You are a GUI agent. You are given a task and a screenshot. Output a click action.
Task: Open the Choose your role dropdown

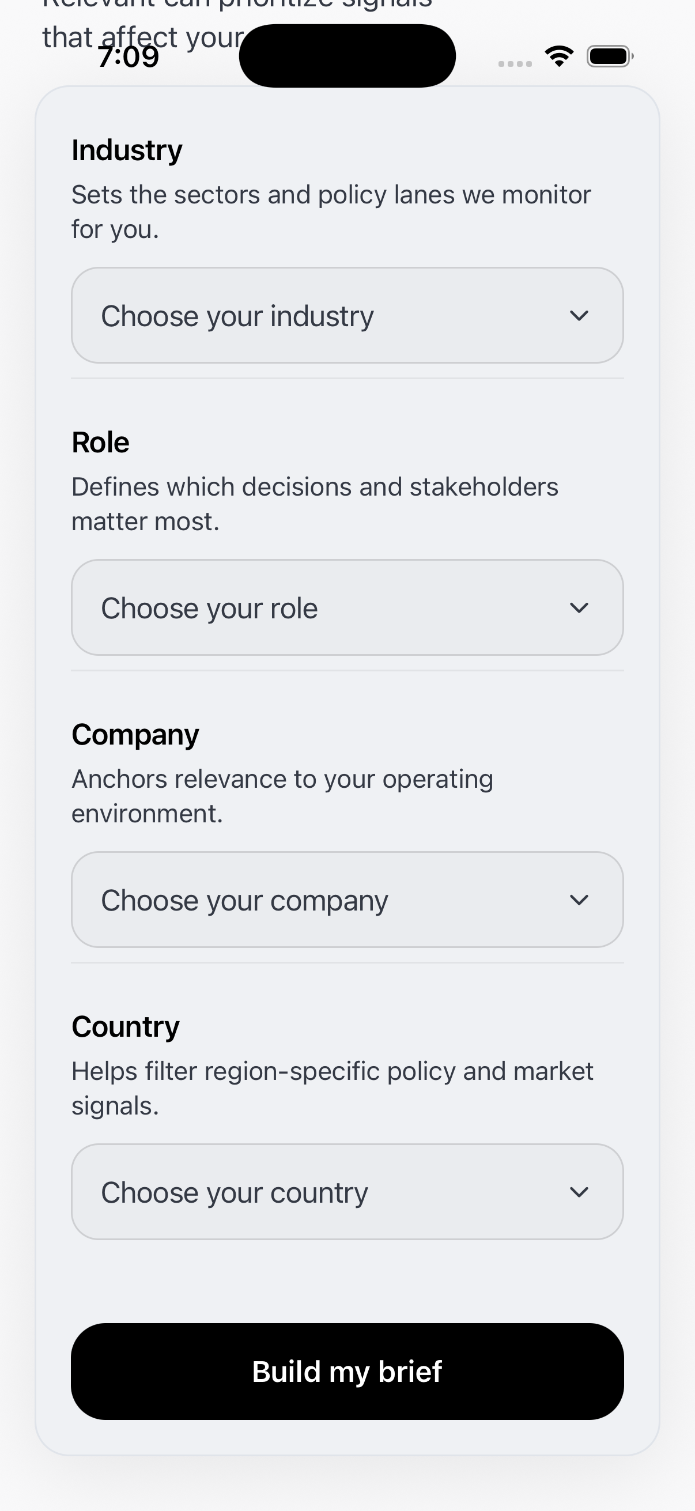347,607
